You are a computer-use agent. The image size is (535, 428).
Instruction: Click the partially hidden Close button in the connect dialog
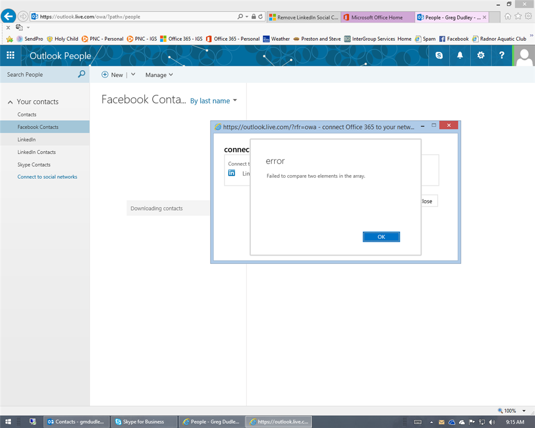point(429,201)
